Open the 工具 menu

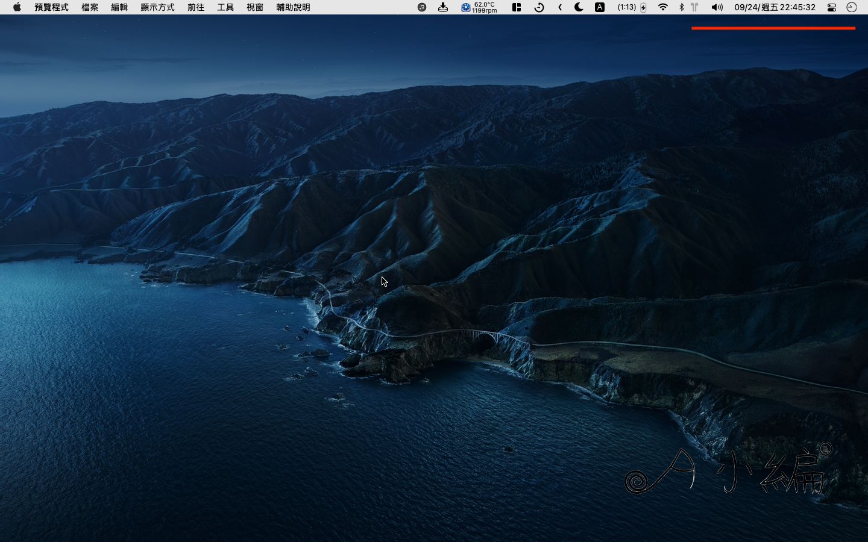coord(225,7)
